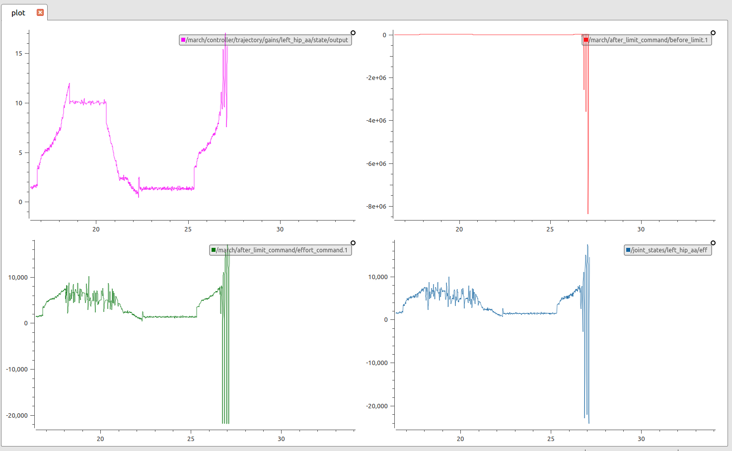Image resolution: width=732 pixels, height=451 pixels.
Task: Click the circle marker at the blue eff plot's corner
Action: [x=713, y=243]
